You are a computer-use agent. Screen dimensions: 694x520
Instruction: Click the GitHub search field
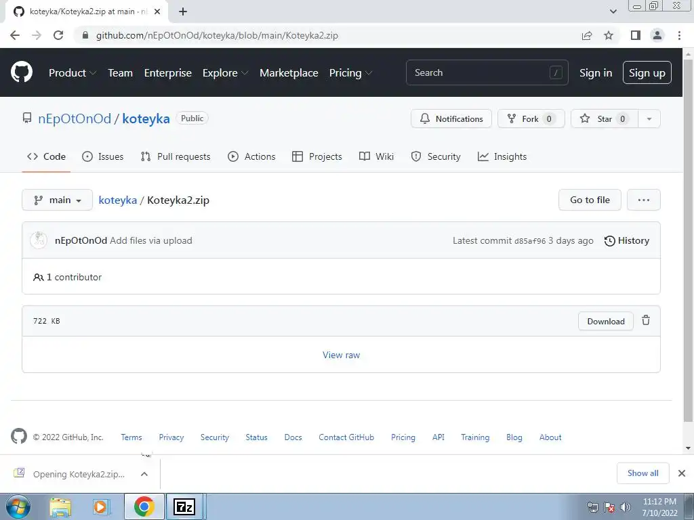pos(487,72)
